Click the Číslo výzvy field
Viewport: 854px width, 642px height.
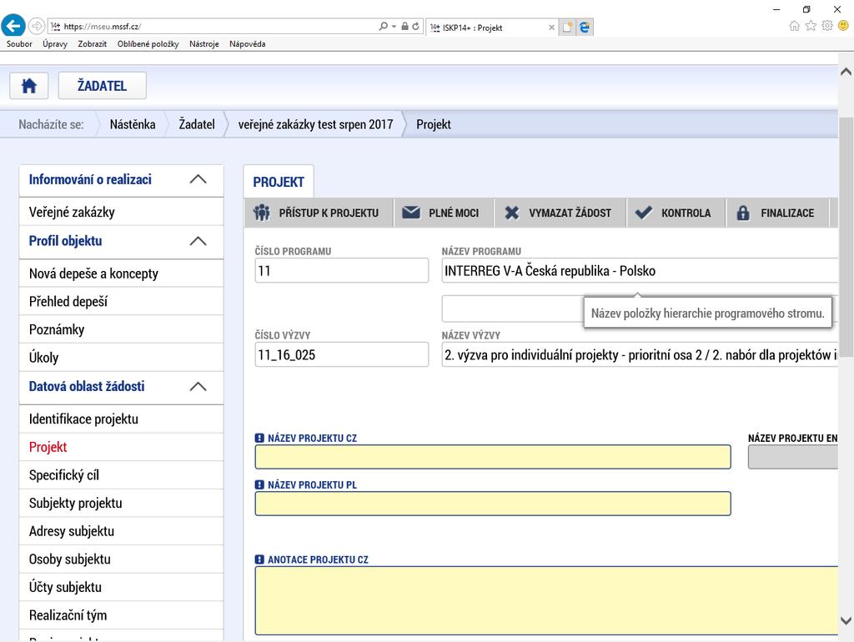click(x=341, y=354)
